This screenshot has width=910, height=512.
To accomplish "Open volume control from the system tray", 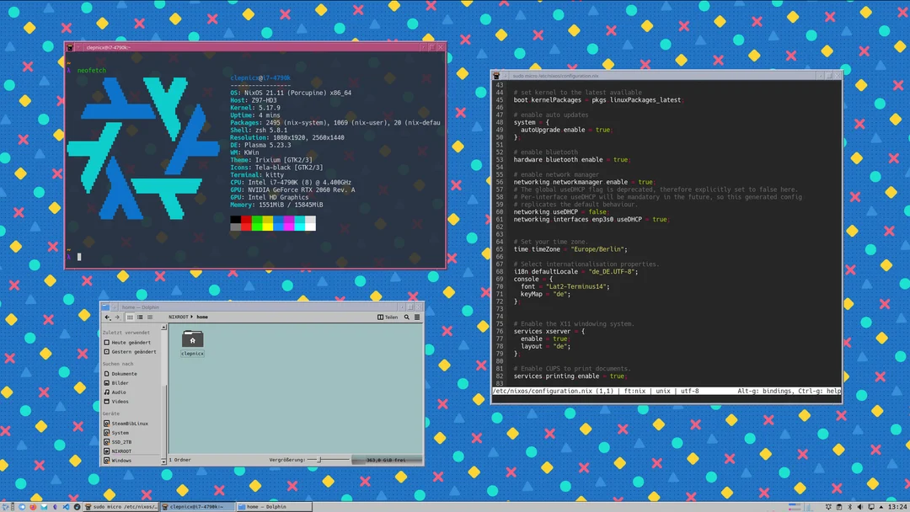I will [859, 506].
